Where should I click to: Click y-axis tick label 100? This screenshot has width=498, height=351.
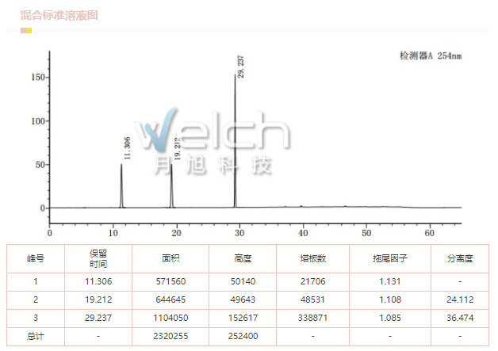point(38,121)
